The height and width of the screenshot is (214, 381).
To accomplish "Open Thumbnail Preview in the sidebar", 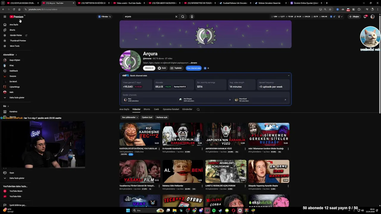I will click(18, 41).
